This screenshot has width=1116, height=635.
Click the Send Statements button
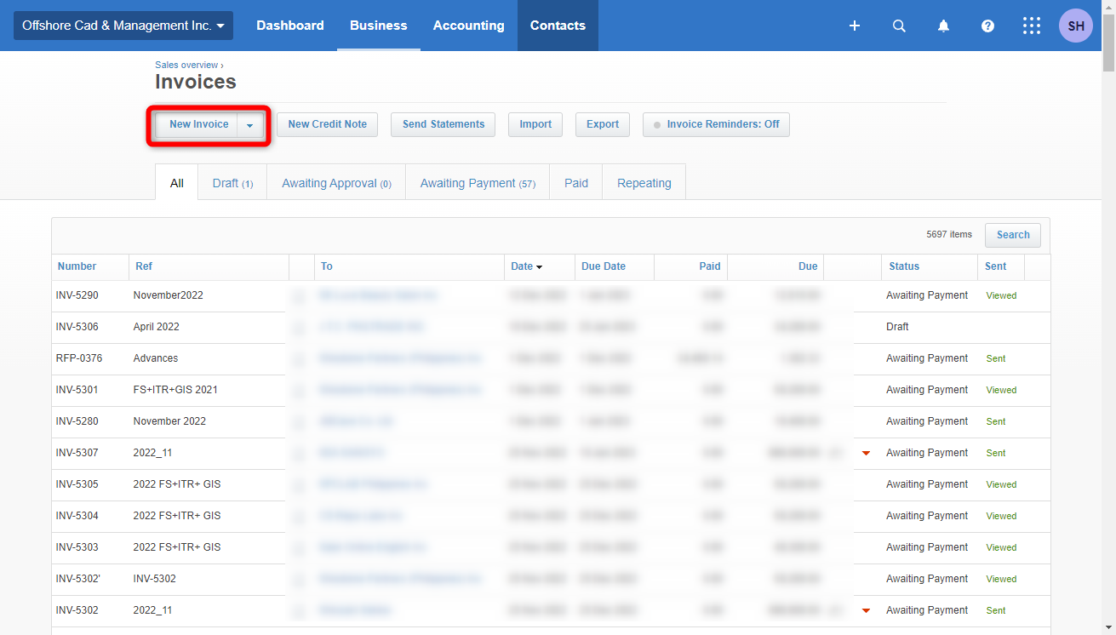(444, 124)
